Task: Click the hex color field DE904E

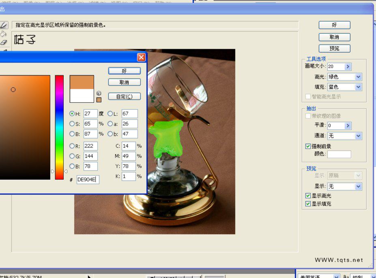Action: pos(88,179)
